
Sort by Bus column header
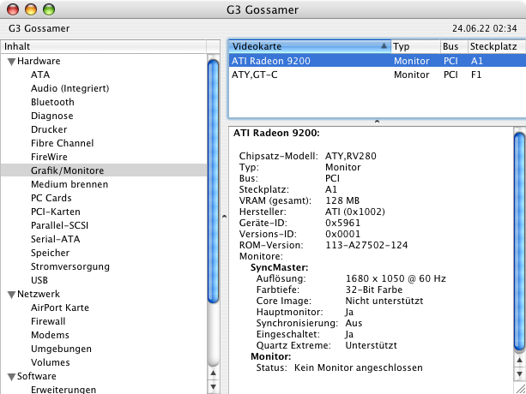click(454, 46)
